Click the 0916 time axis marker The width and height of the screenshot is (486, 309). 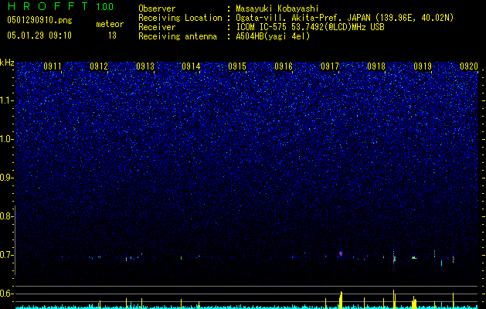tap(284, 66)
